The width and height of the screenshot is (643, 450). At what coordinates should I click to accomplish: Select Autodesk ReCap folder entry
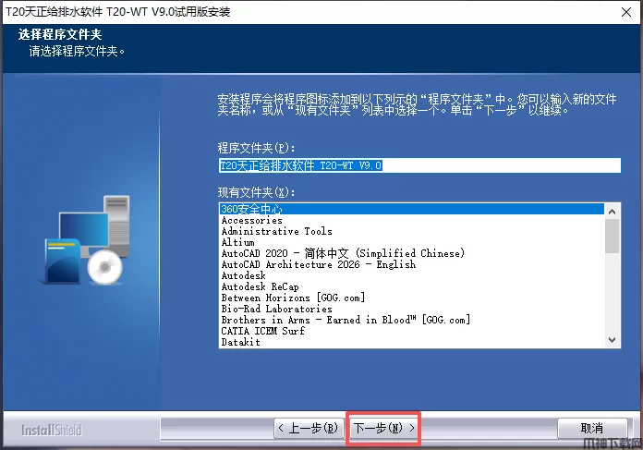411,286
